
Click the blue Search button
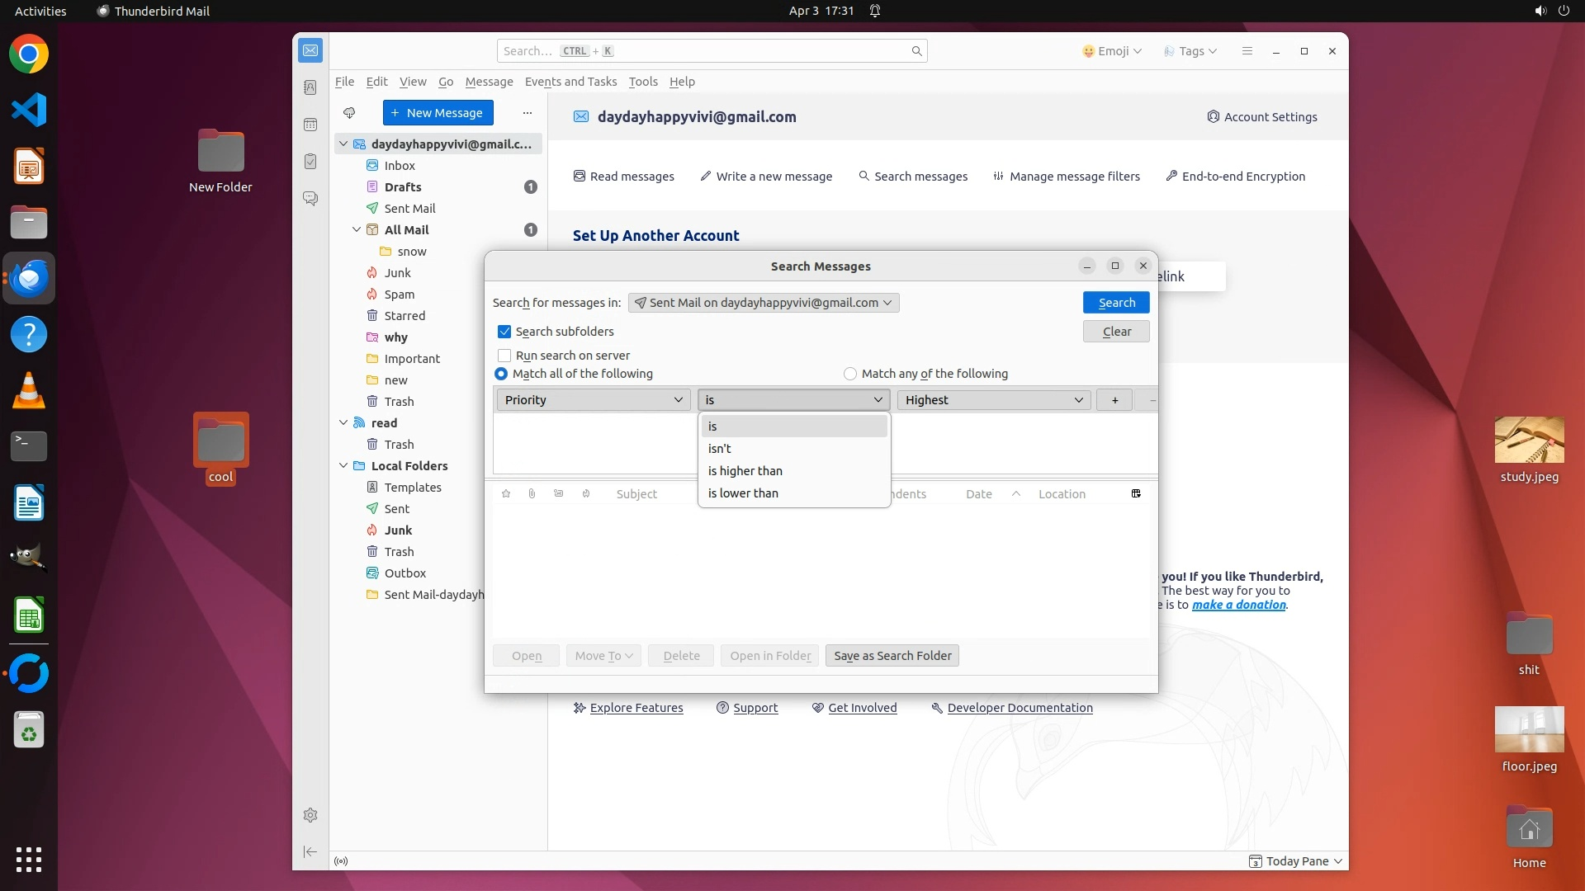pos(1116,303)
